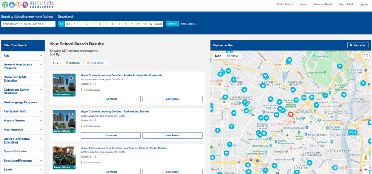Expand Options (Alternative Education) filter
372x174 pixels.
point(23,140)
